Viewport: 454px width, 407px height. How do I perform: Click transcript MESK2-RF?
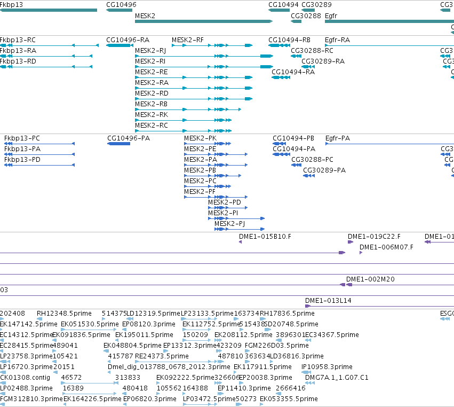point(188,40)
